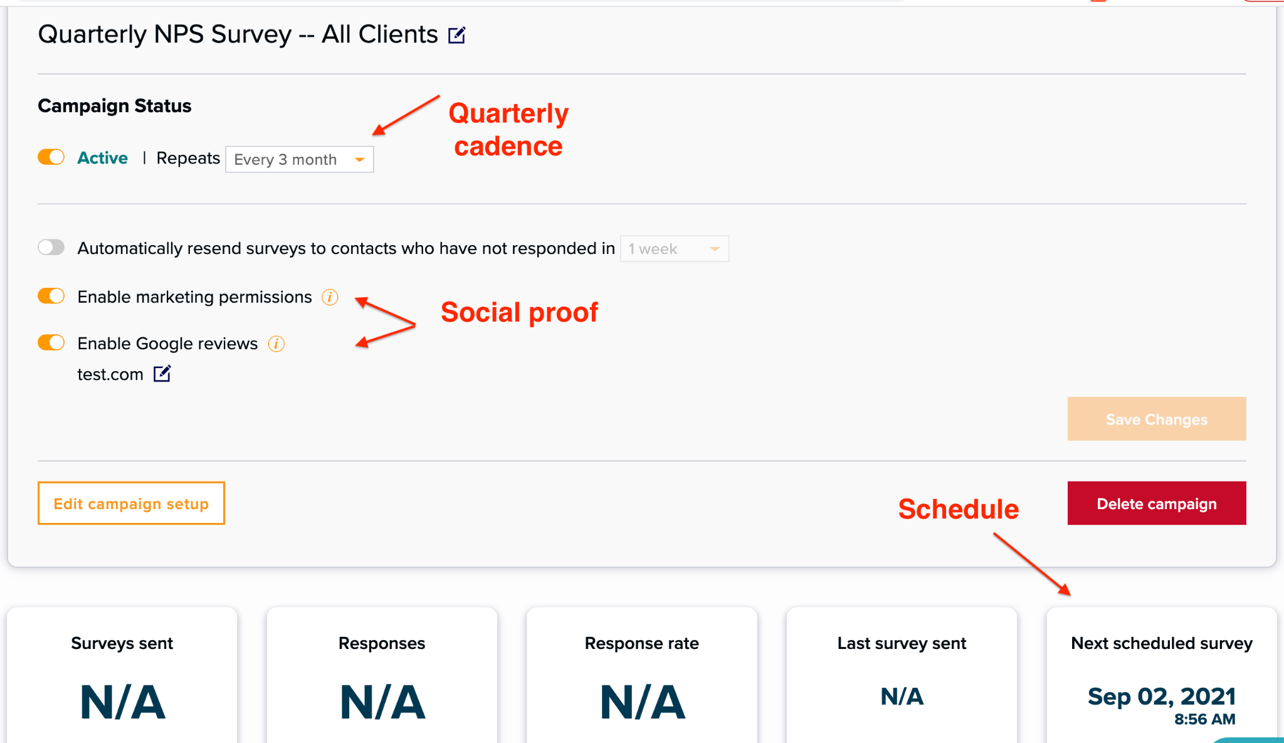The width and height of the screenshot is (1284, 743).
Task: Open the Every 3 month repeat dropdown
Action: point(299,159)
